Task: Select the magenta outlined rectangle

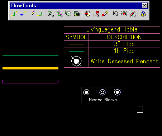Action: coord(30,82)
